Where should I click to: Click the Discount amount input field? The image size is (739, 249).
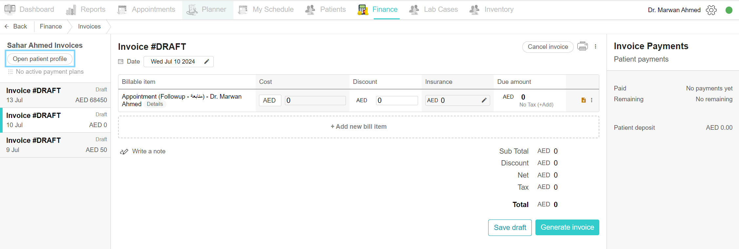(397, 100)
